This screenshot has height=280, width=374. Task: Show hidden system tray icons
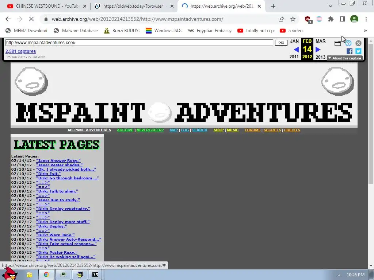[x=339, y=275]
